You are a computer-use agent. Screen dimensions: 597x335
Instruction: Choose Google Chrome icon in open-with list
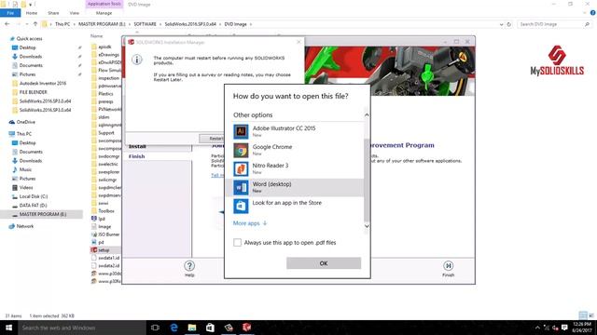click(x=241, y=150)
